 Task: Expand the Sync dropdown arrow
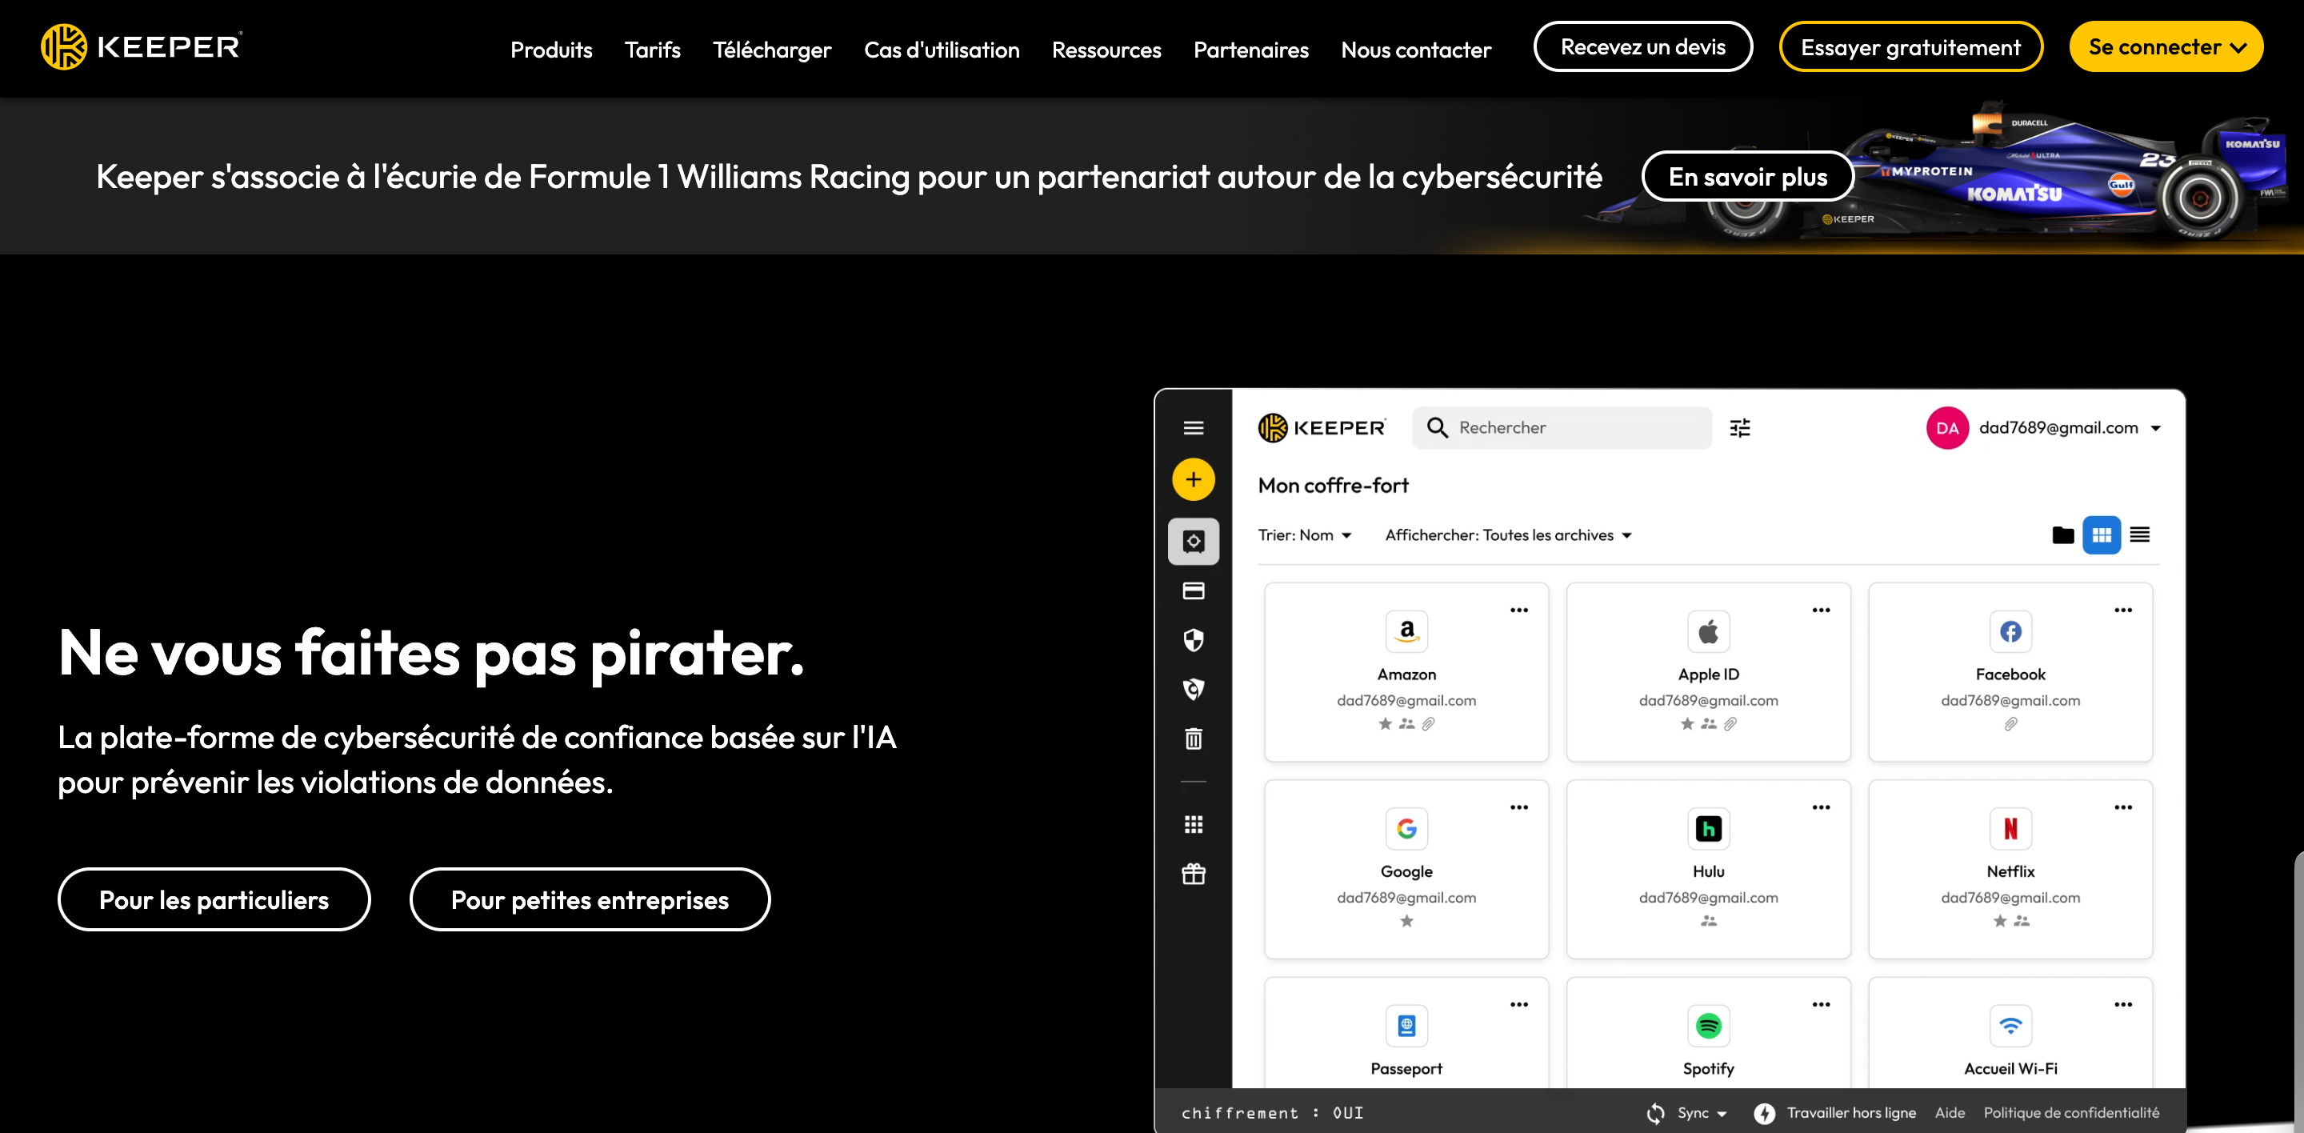click(1721, 1115)
